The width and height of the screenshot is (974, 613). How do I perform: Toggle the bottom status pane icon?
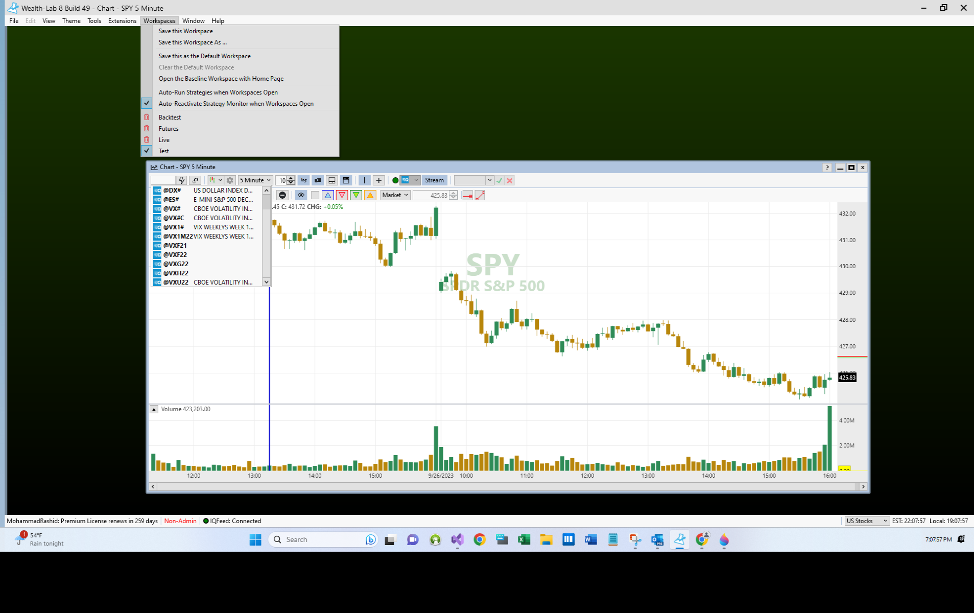[x=332, y=180]
